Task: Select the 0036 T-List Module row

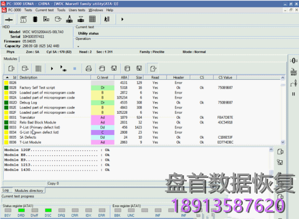Action: pyautogui.click(x=142, y=142)
